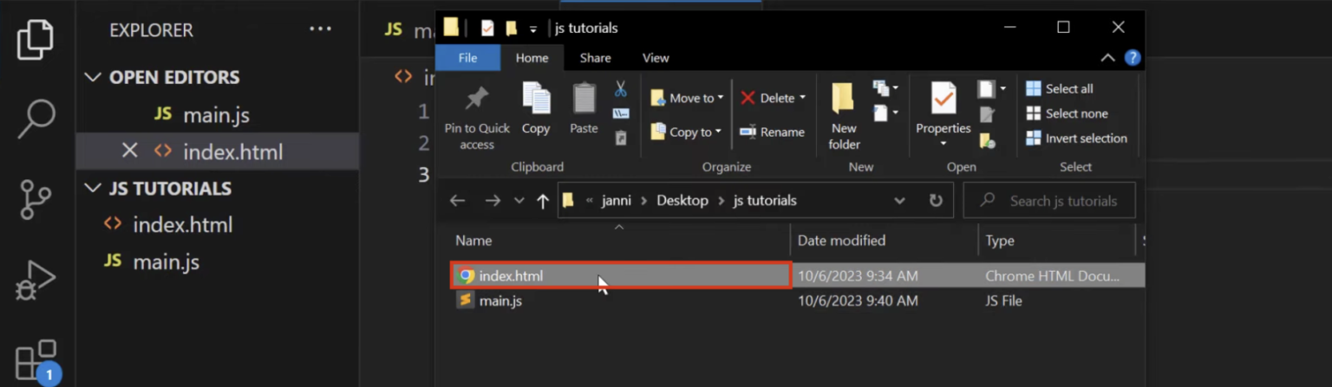Image resolution: width=1332 pixels, height=387 pixels.
Task: Click the Cut scissors icon
Action: click(621, 88)
